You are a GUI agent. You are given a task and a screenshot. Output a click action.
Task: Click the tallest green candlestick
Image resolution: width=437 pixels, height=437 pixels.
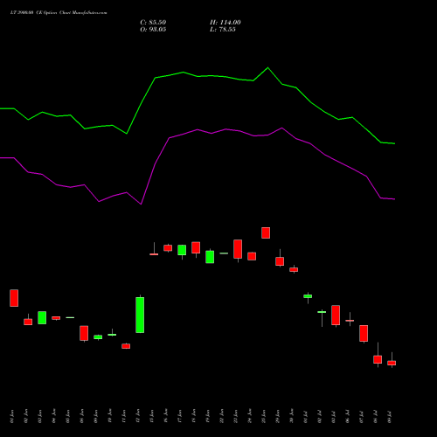point(140,315)
